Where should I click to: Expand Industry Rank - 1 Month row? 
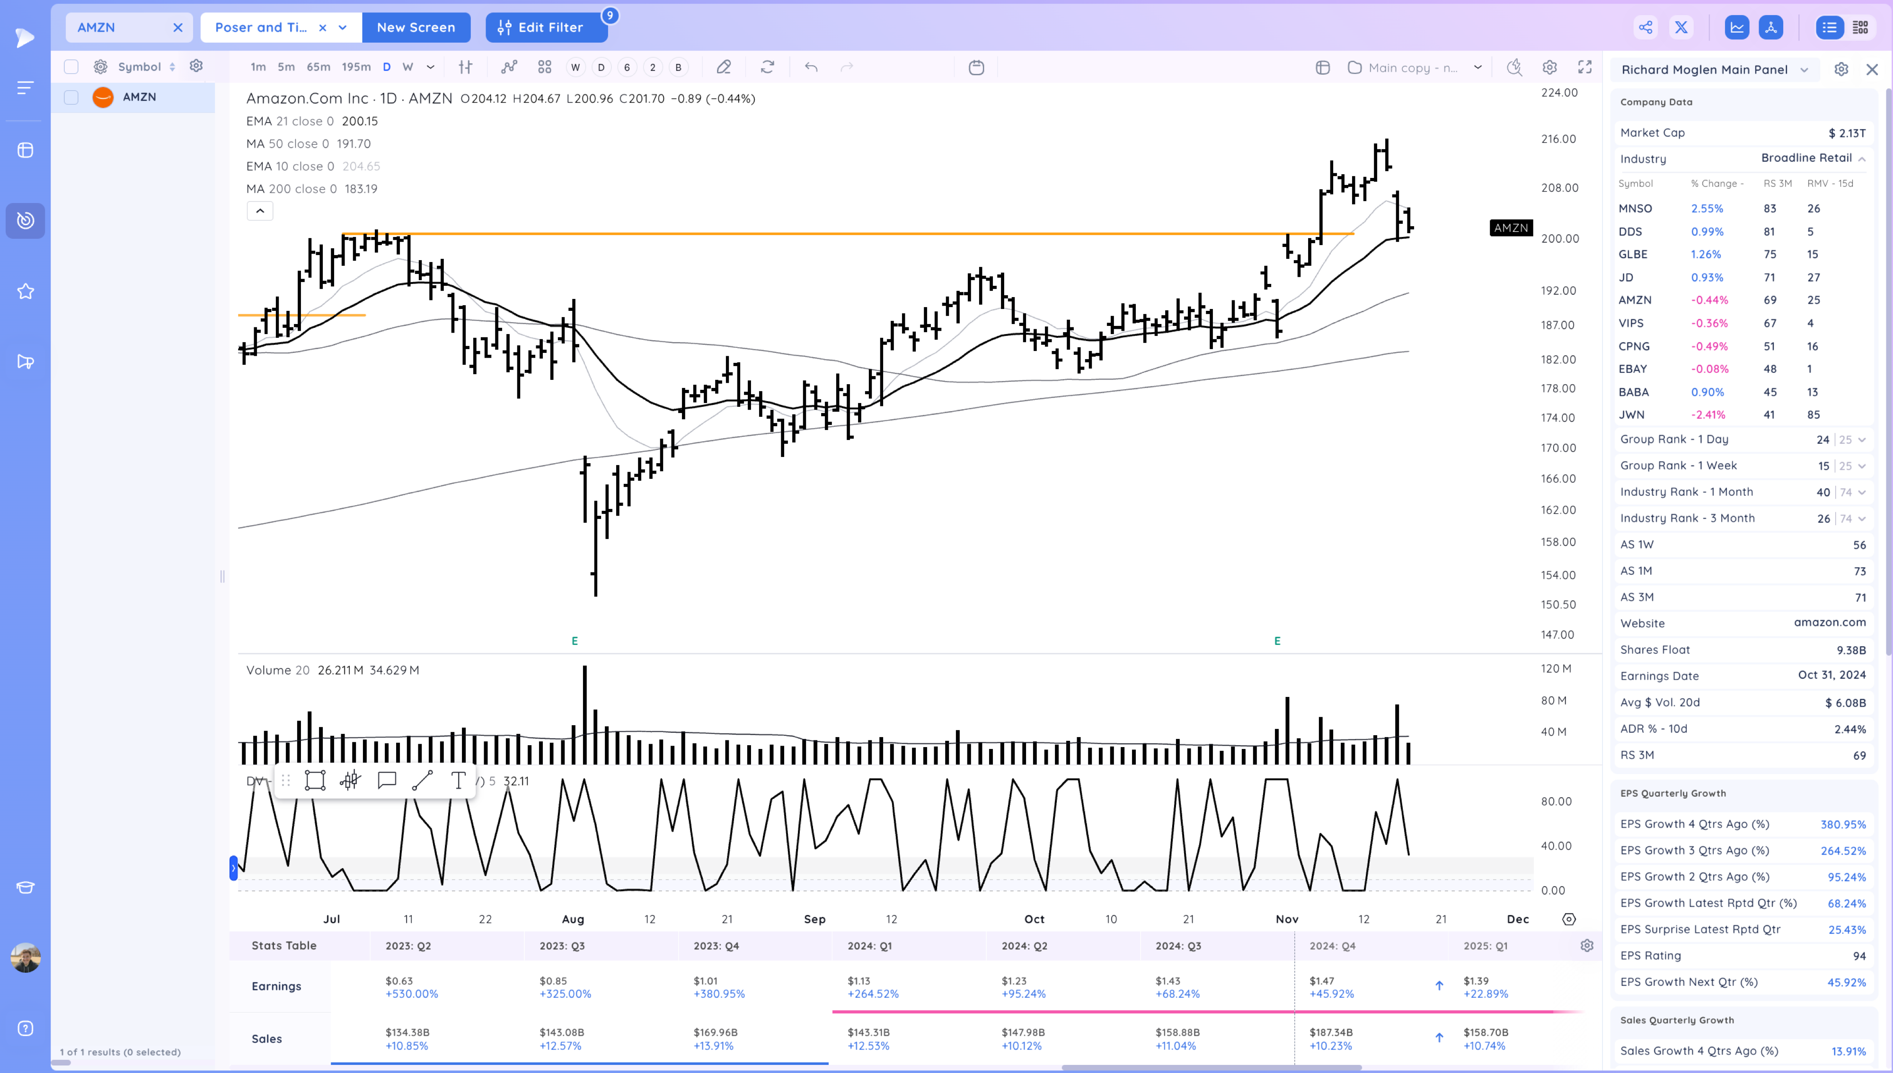click(x=1862, y=493)
